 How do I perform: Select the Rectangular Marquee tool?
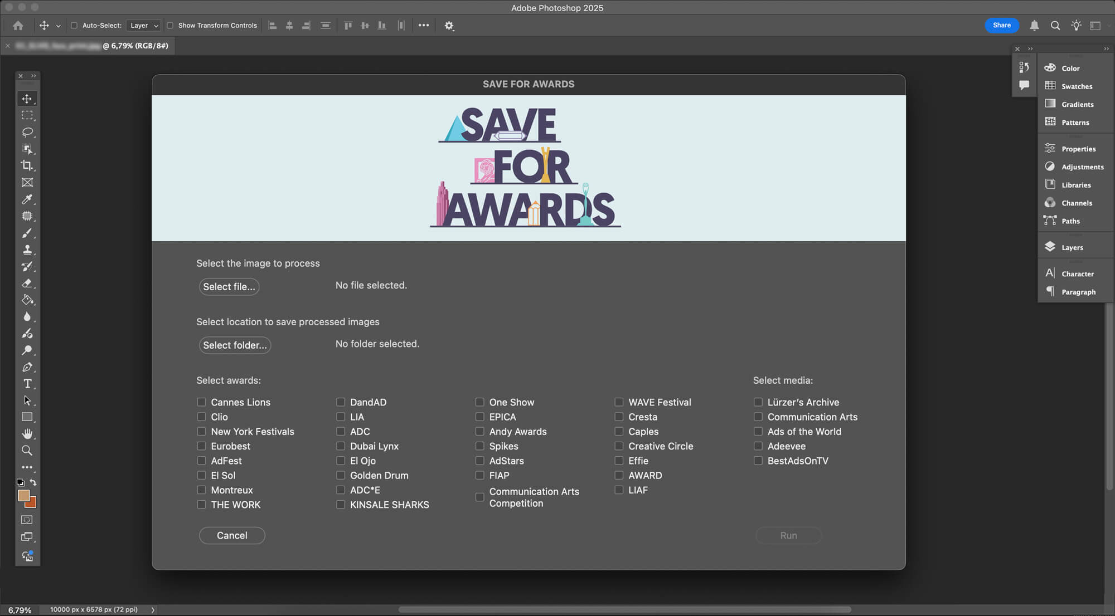point(27,115)
